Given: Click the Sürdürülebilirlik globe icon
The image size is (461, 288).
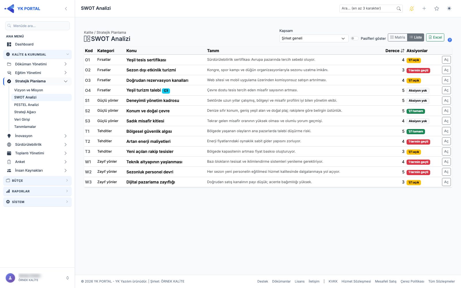Looking at the screenshot, I should click(x=9, y=145).
